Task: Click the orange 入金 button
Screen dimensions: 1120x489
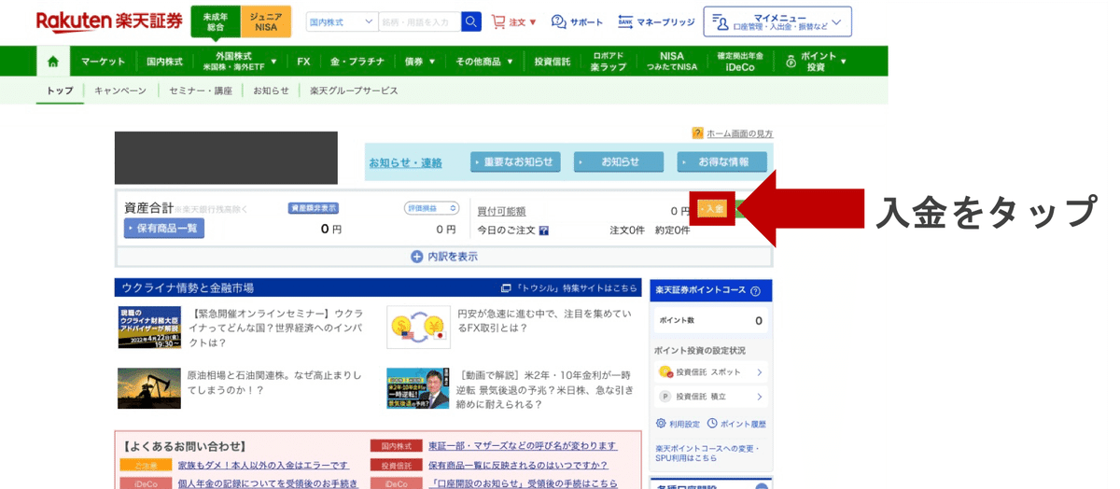Action: (x=712, y=209)
